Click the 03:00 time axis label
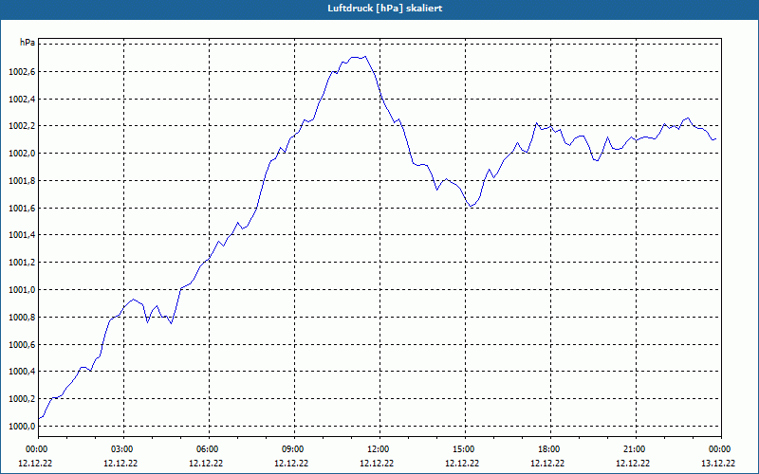The width and height of the screenshot is (759, 474). (123, 449)
